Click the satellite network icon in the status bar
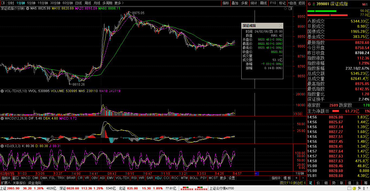 point(360,188)
